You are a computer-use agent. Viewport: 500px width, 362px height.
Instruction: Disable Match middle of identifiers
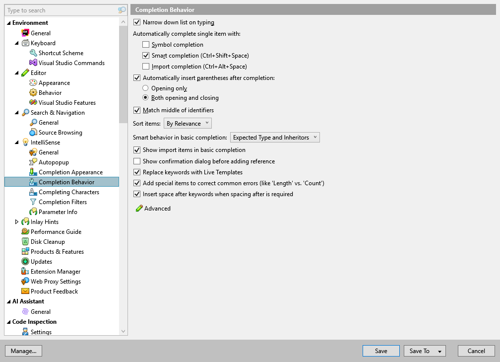(136, 110)
